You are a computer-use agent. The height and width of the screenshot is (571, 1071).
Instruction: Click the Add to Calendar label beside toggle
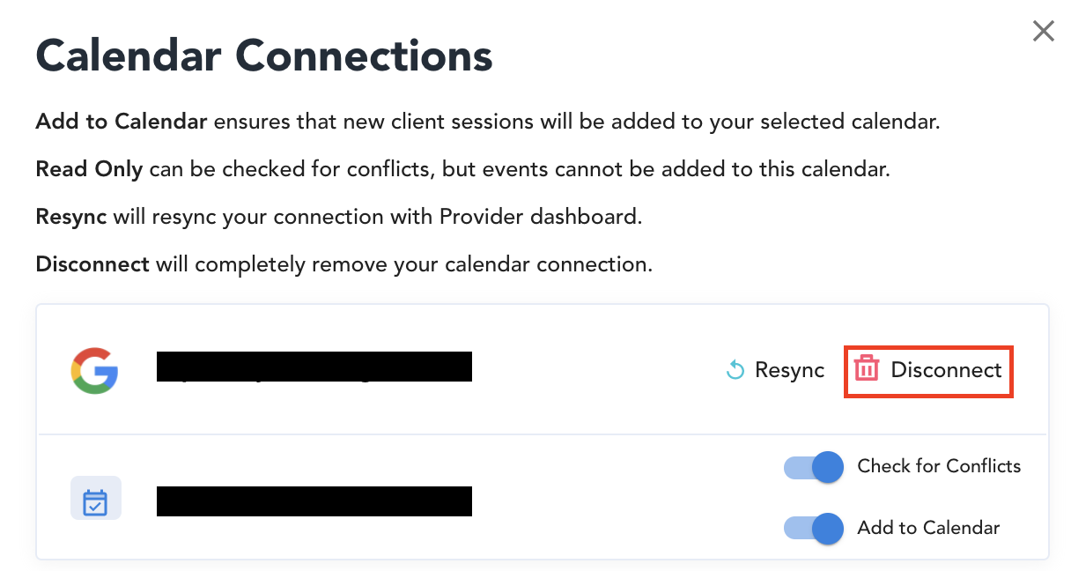(928, 528)
